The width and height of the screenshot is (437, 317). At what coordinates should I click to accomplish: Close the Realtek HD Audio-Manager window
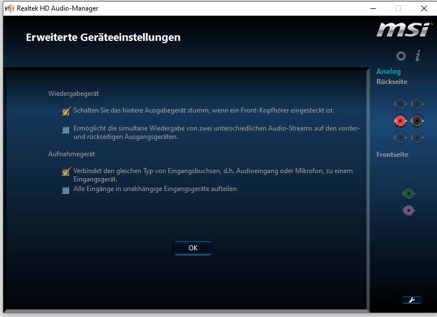(x=424, y=8)
